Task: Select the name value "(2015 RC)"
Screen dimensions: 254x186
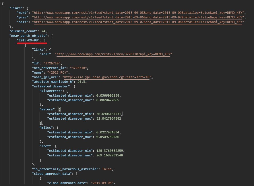Action: [57, 72]
